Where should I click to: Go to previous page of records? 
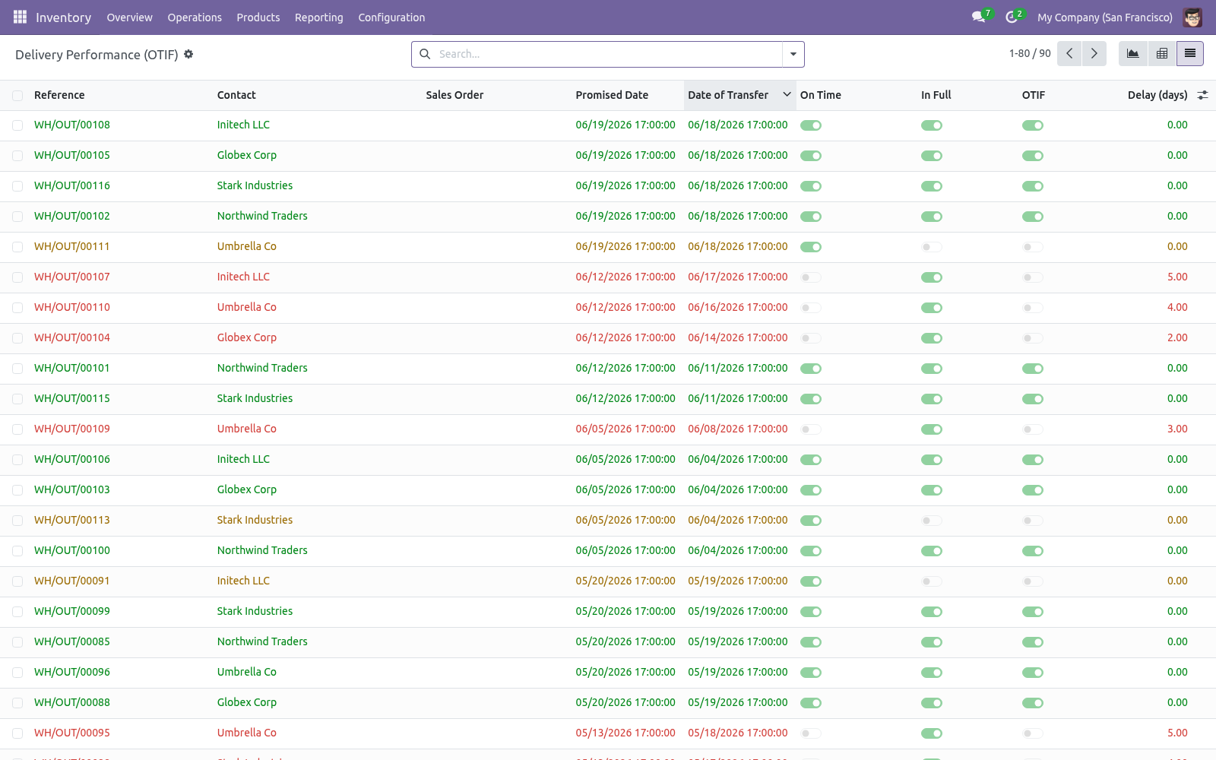click(1069, 53)
